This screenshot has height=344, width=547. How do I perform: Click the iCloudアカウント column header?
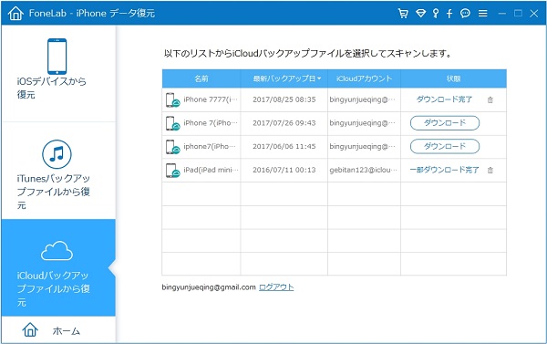click(x=364, y=78)
